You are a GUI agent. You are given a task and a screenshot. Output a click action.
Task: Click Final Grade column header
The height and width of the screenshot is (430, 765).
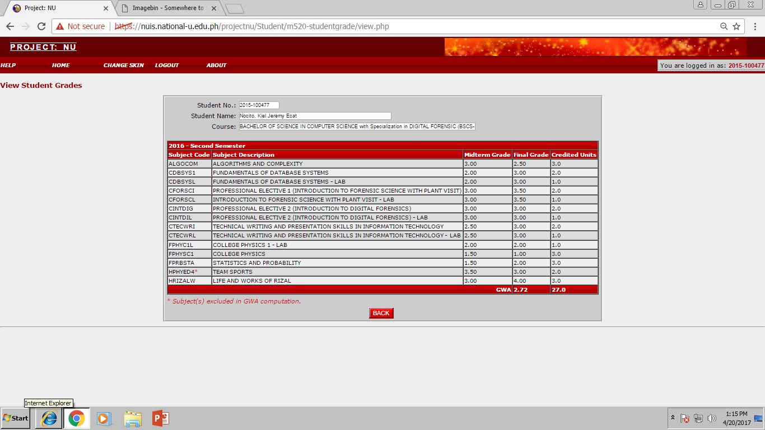[531, 155]
